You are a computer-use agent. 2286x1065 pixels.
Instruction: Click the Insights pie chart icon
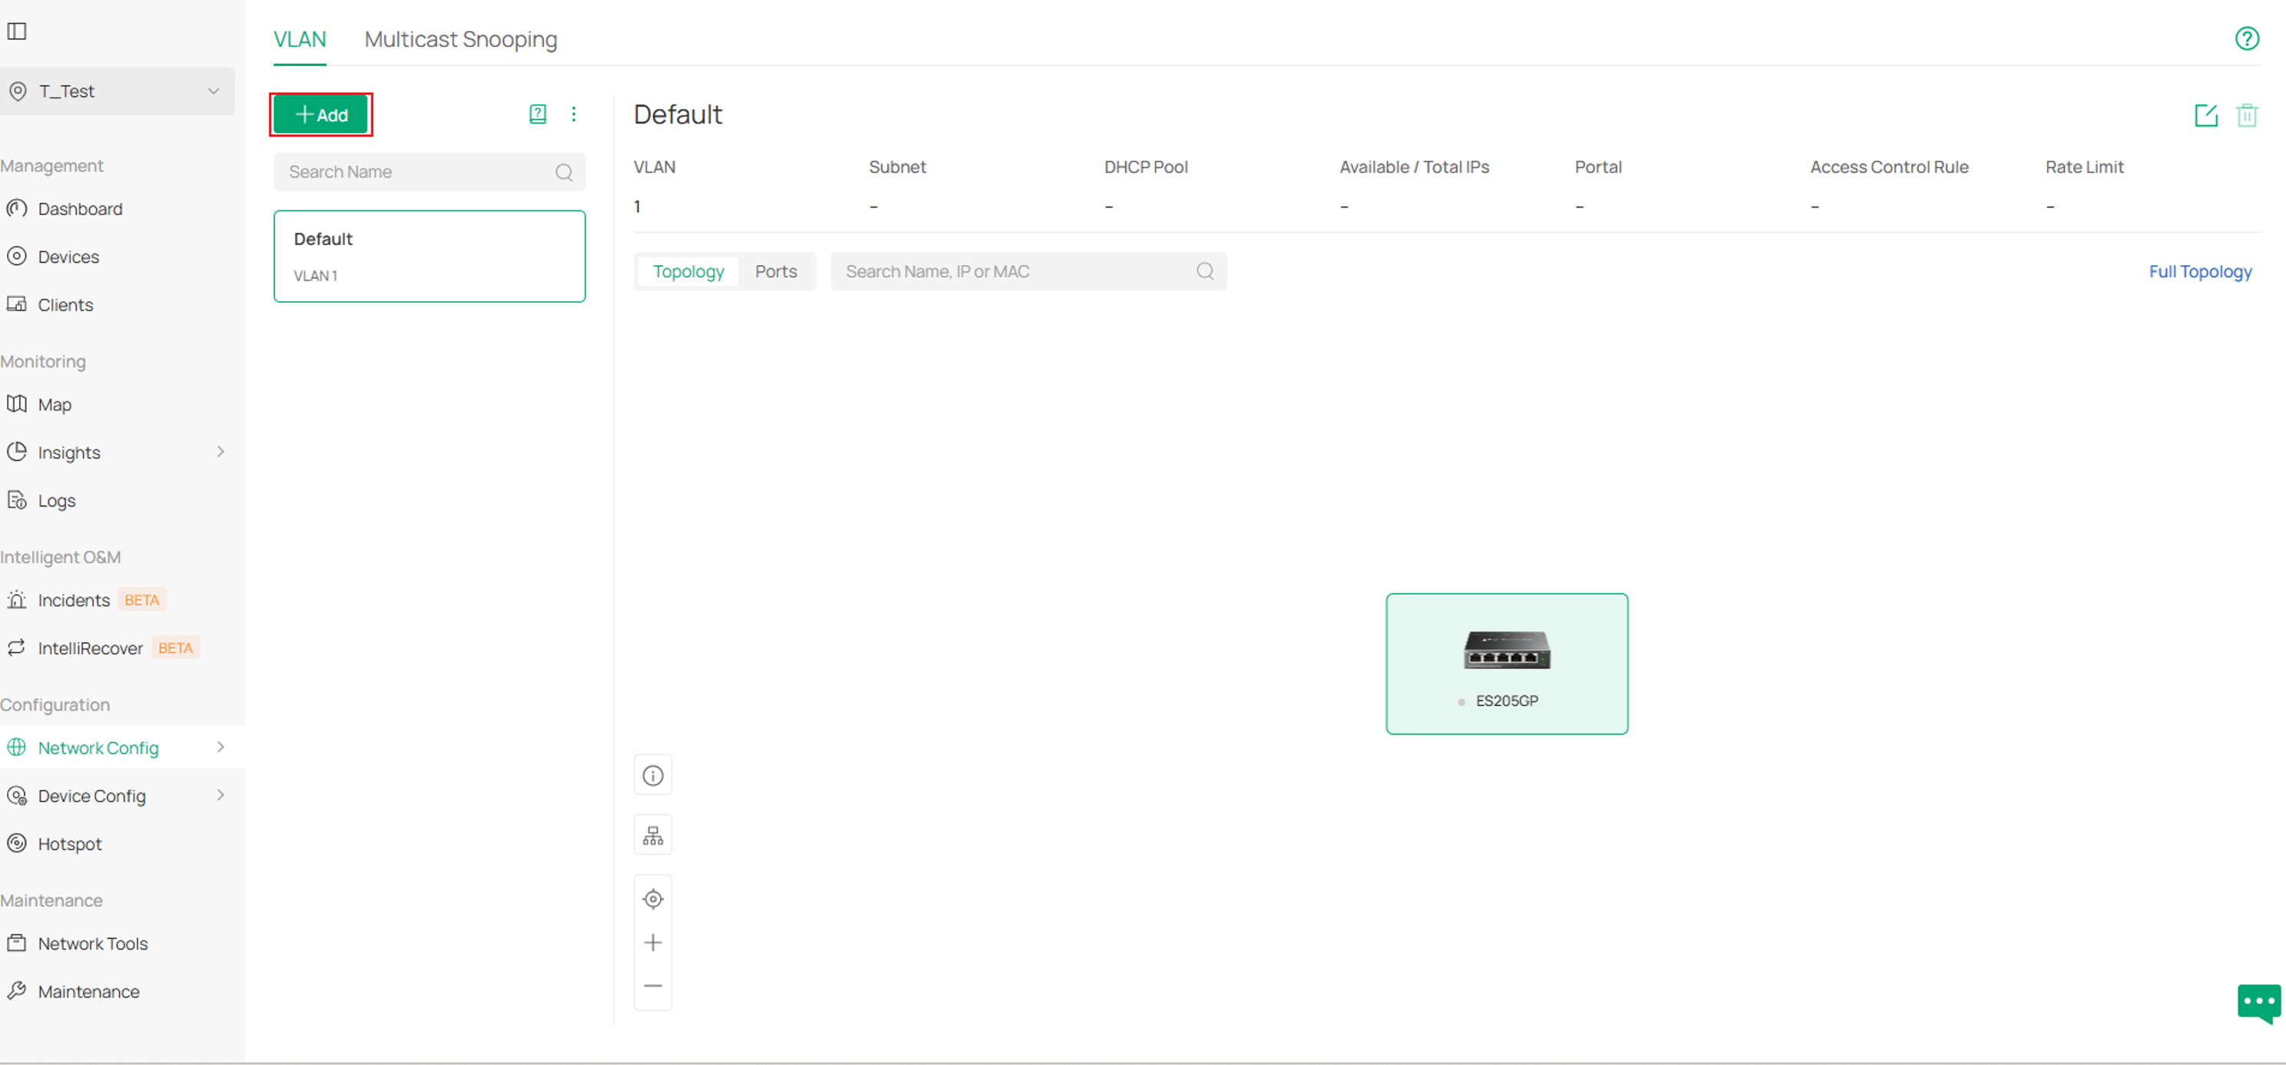17,452
